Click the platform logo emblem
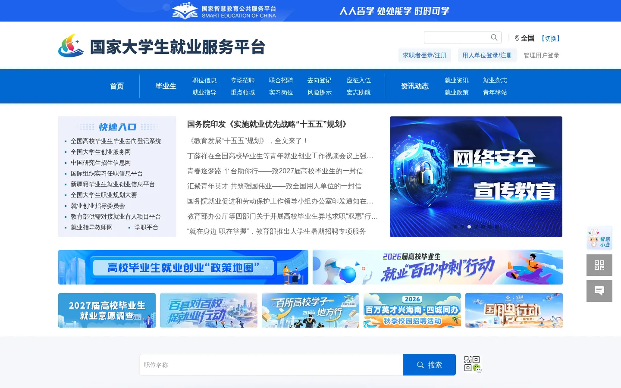Image resolution: width=621 pixels, height=388 pixels. click(x=71, y=45)
